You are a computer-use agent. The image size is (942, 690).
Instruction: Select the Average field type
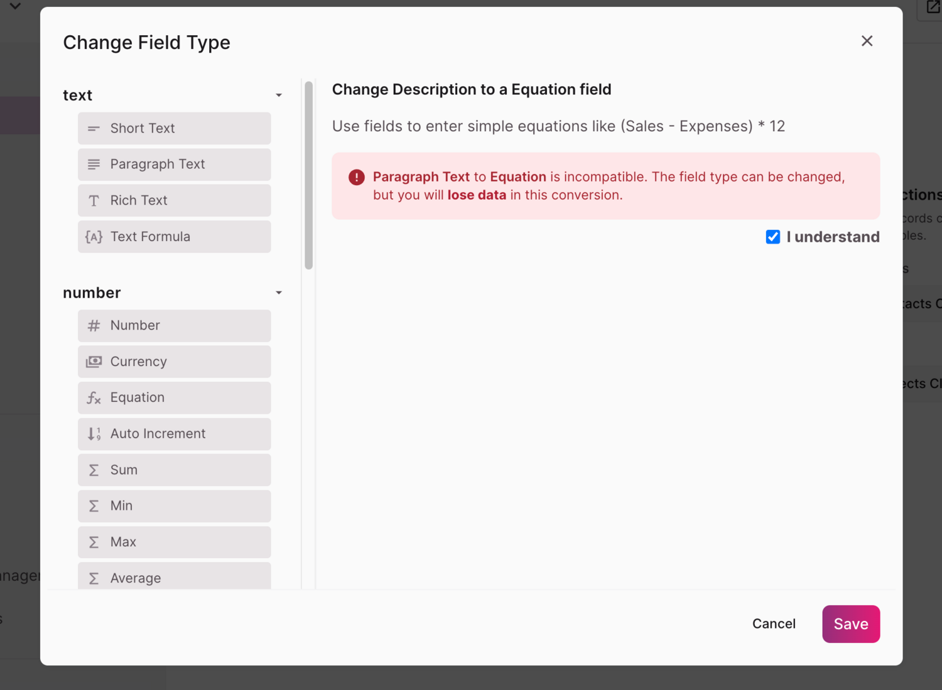point(174,577)
